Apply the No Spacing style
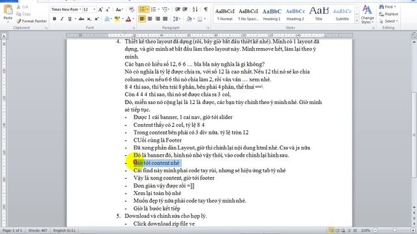417x234 pixels. [x=248, y=14]
